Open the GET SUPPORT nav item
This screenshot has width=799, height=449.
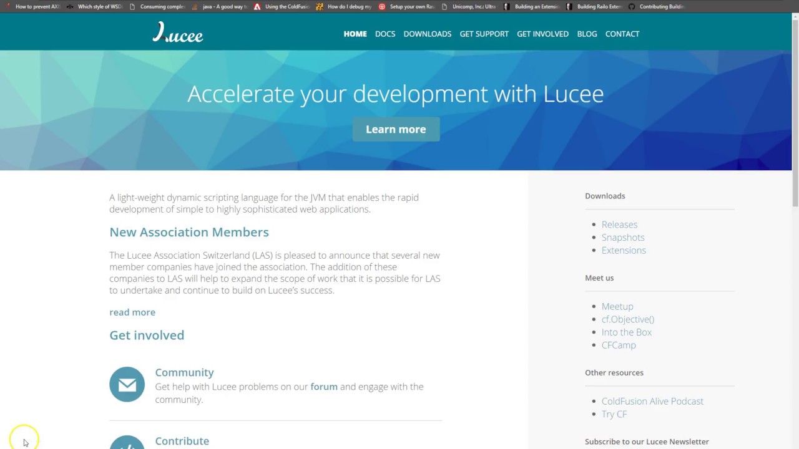point(484,34)
